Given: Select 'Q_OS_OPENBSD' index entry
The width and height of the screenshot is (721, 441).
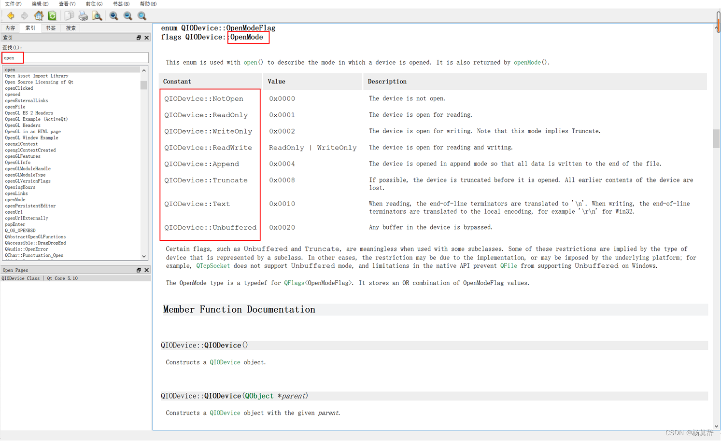Looking at the screenshot, I should click(x=20, y=231).
